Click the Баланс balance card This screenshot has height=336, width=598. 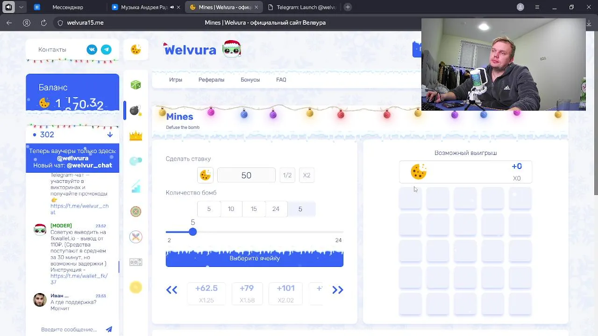click(72, 92)
